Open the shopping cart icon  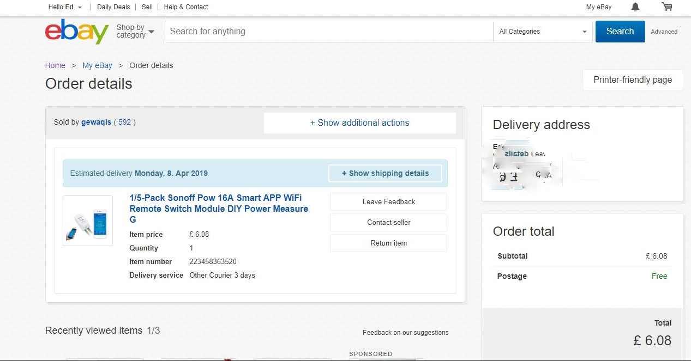[666, 7]
